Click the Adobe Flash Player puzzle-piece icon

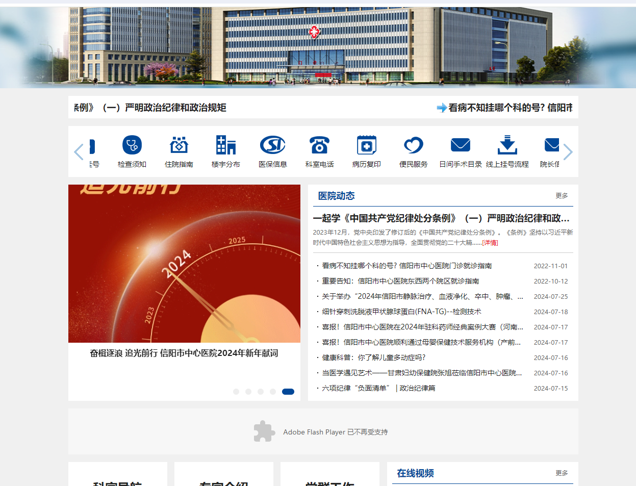click(x=264, y=431)
